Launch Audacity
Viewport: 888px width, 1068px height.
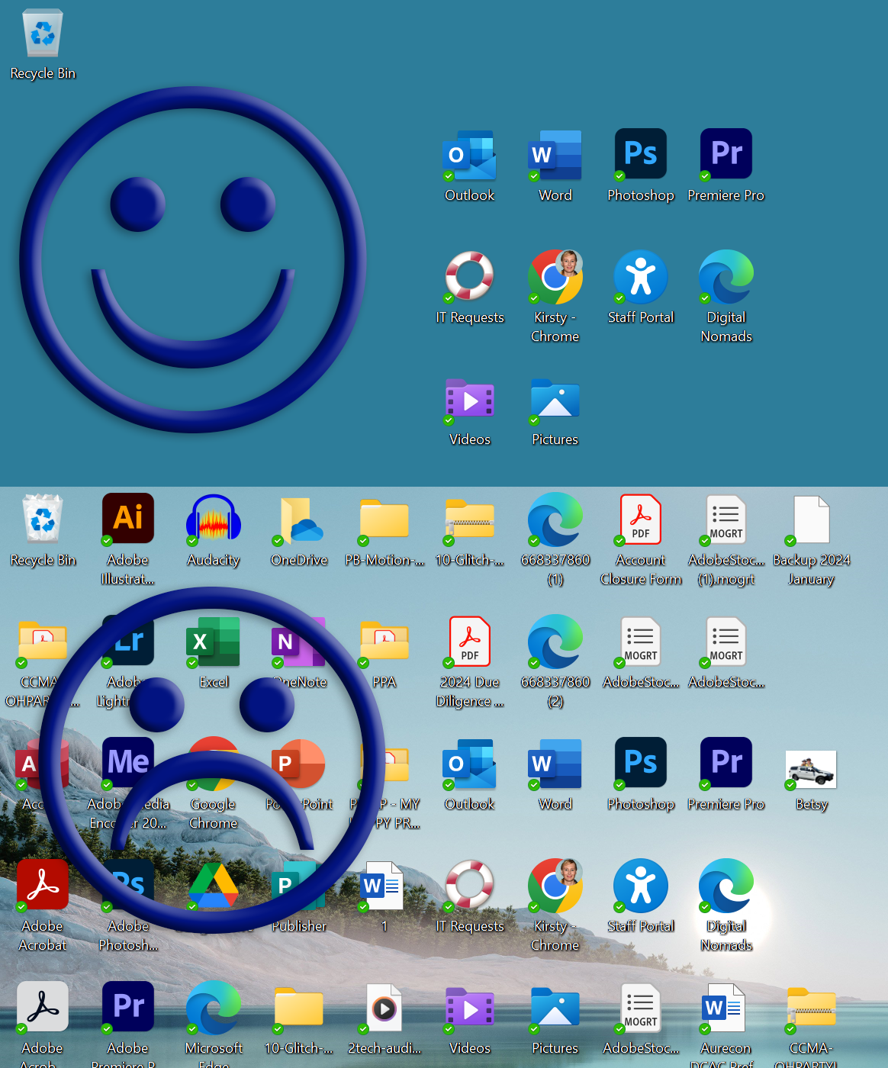(213, 519)
